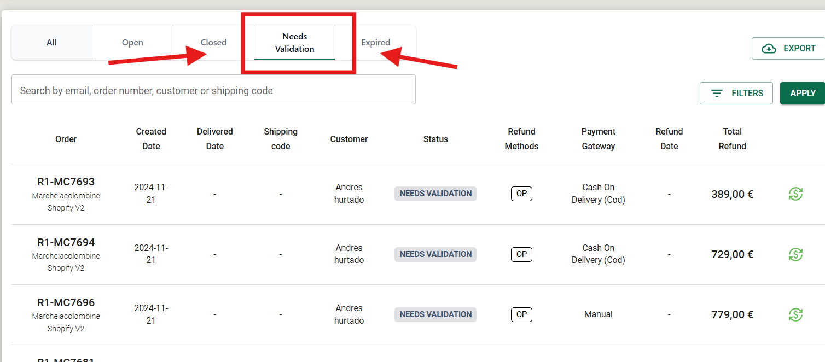Click the Manual payment gateway cell
This screenshot has height=362, width=825.
tap(599, 314)
